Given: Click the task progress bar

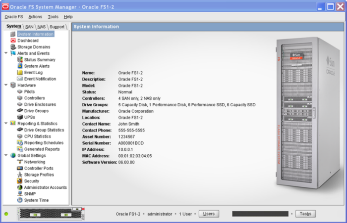Looking at the screenshot, I should (x=260, y=214).
